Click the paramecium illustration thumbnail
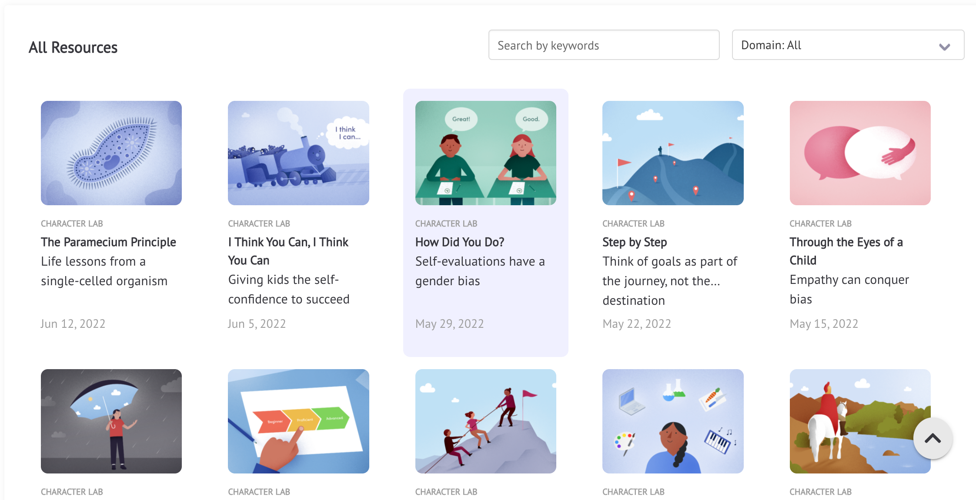 coord(111,153)
